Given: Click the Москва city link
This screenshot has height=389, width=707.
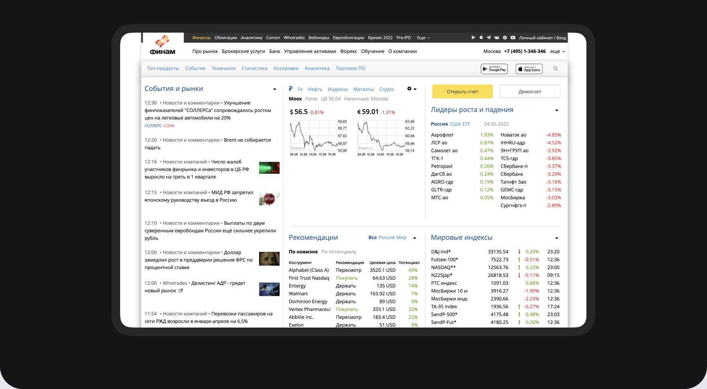Looking at the screenshot, I should 492,51.
